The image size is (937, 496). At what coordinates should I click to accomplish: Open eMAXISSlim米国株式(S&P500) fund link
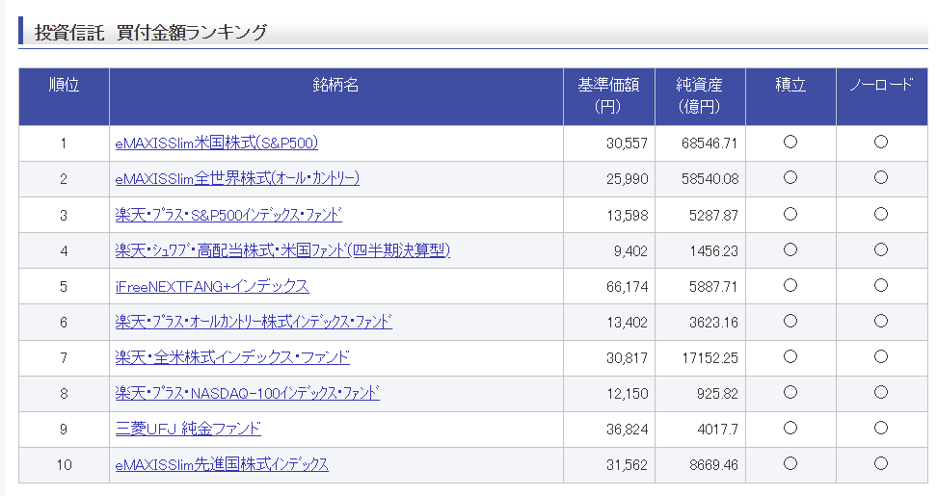click(x=216, y=144)
